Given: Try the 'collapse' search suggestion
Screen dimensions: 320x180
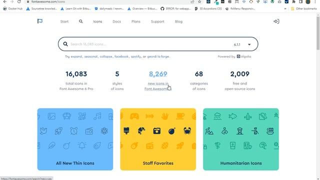Looking at the screenshot, I should tap(106, 56).
